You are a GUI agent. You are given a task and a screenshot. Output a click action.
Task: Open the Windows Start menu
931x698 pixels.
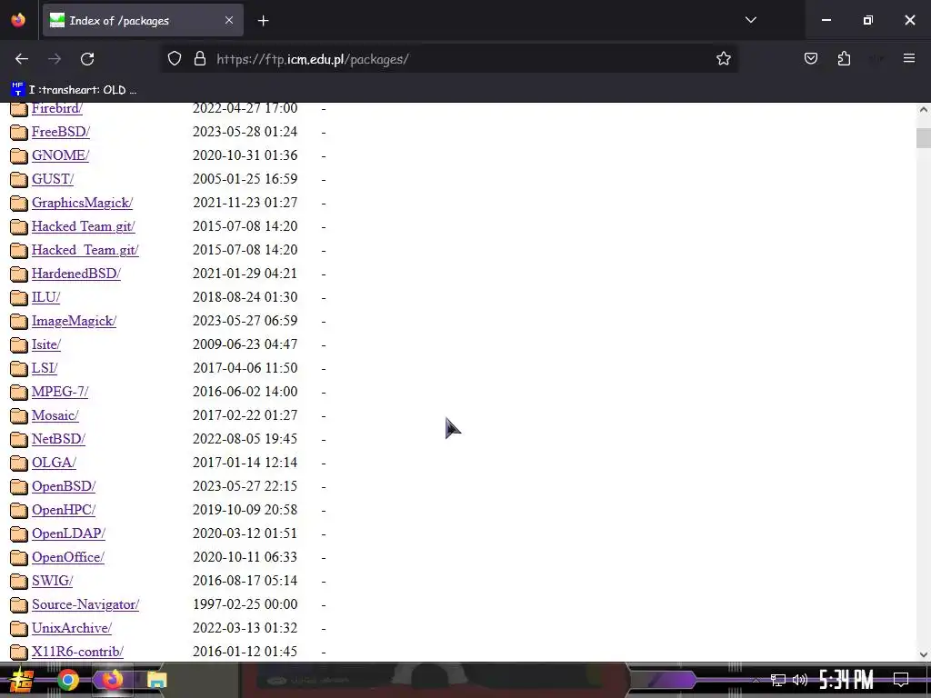click(x=20, y=680)
